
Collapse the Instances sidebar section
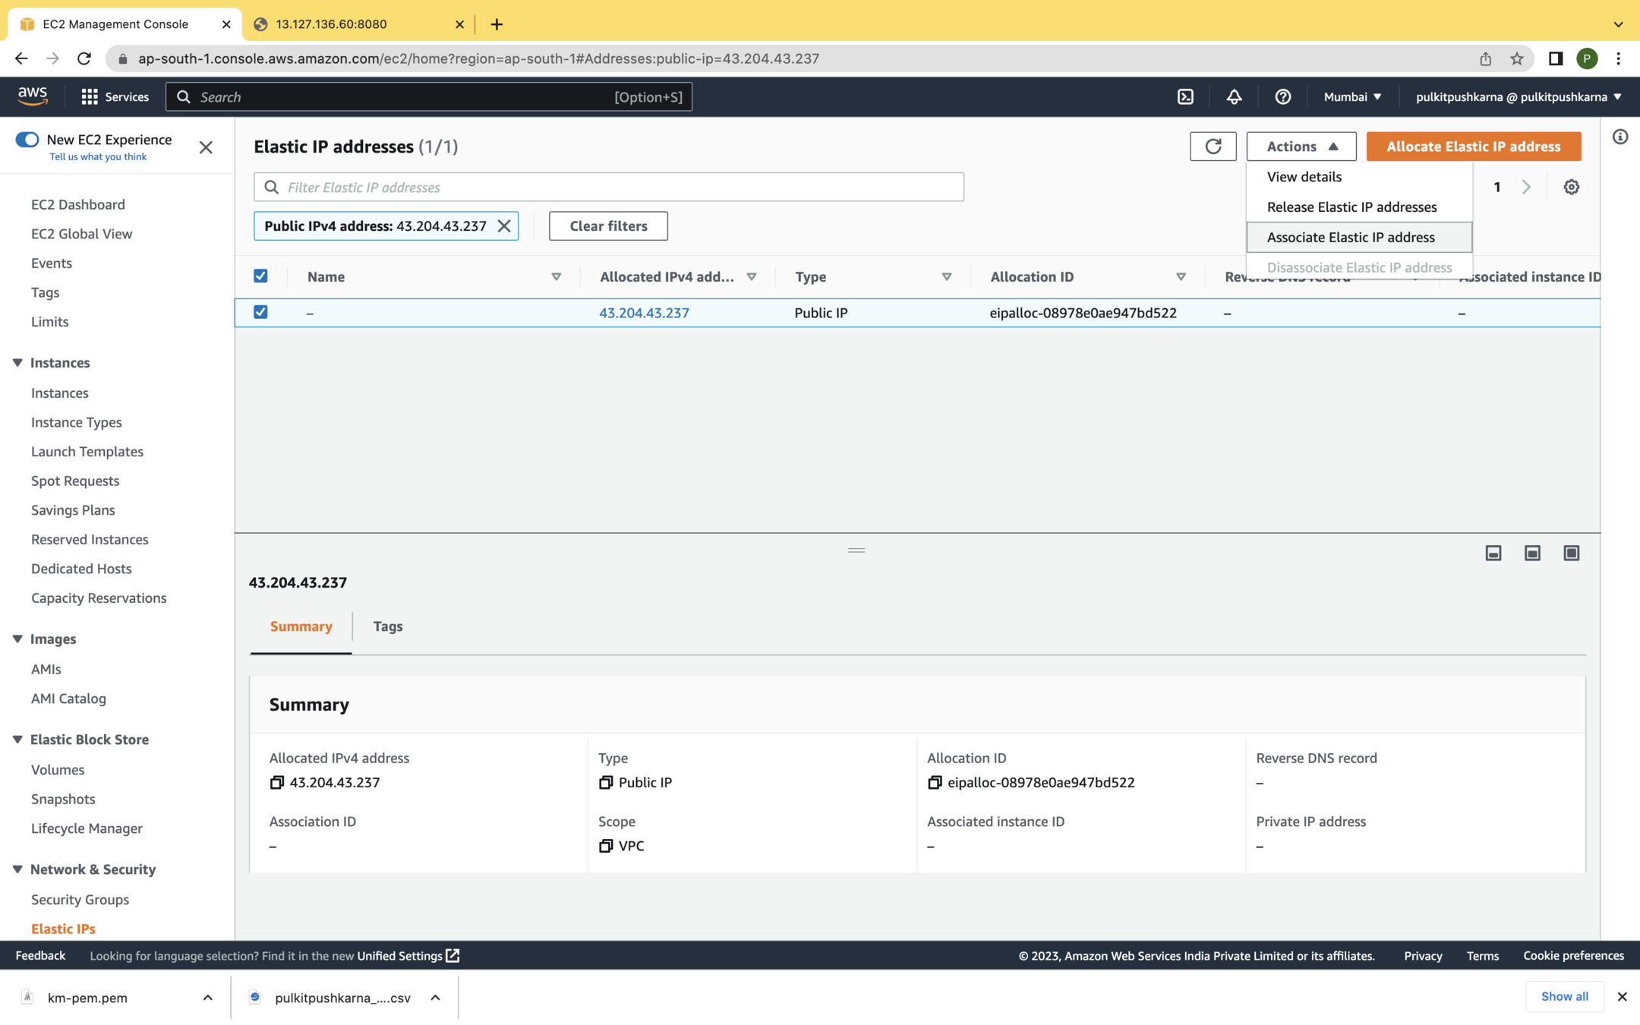tap(17, 362)
